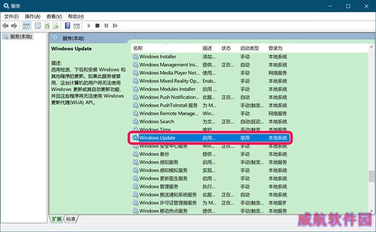Screen dimensions: 376x232
Task: Click the gear icon beside Windows 备份
Action: point(135,154)
